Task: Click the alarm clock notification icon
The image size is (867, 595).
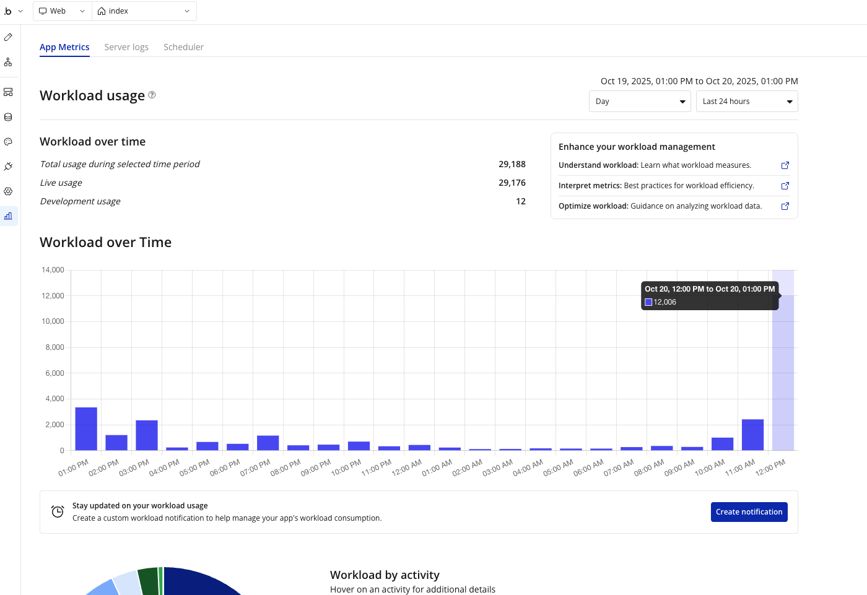Action: click(58, 511)
